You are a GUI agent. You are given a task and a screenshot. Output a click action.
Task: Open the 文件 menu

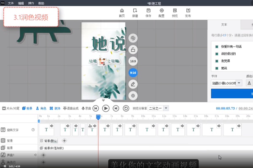coord(11,3)
